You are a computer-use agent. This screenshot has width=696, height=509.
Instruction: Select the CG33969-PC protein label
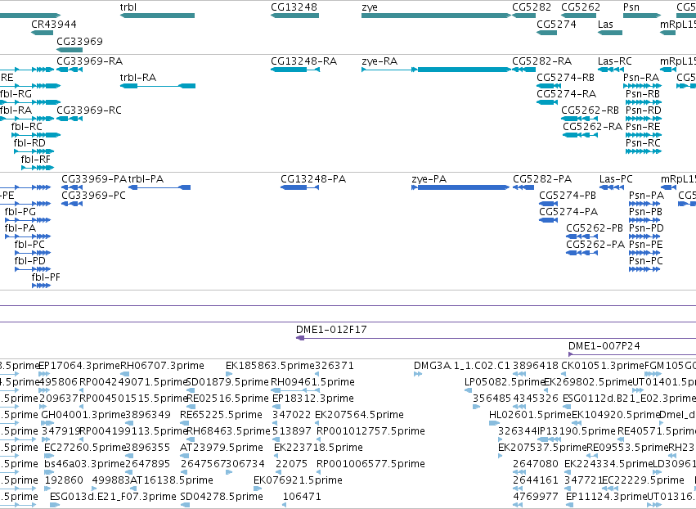pyautogui.click(x=93, y=196)
